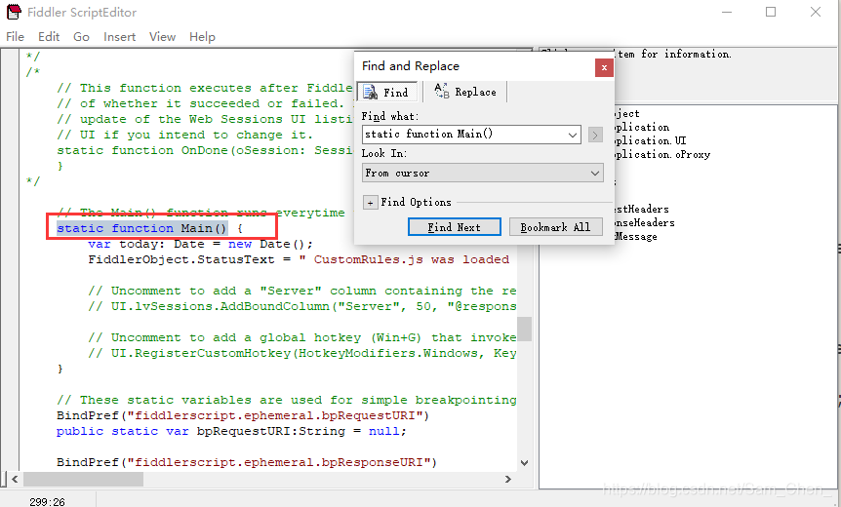
Task: Click the horizontal scrollbar right arrow
Action: [x=508, y=479]
